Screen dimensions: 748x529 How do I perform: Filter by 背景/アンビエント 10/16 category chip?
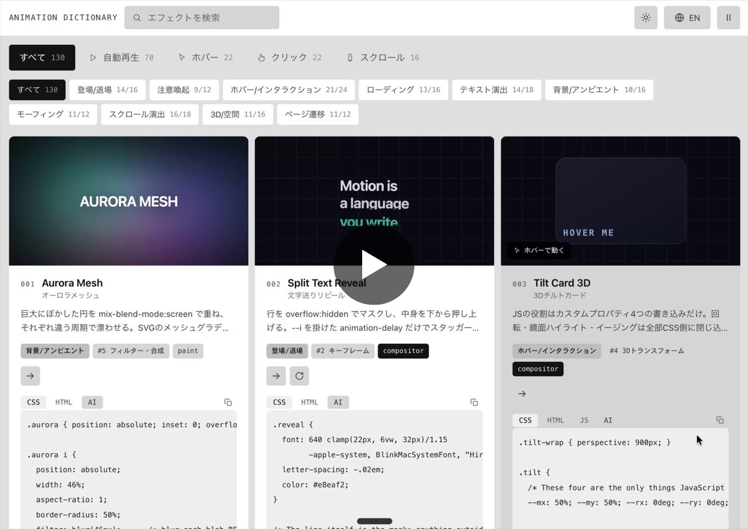coord(599,90)
